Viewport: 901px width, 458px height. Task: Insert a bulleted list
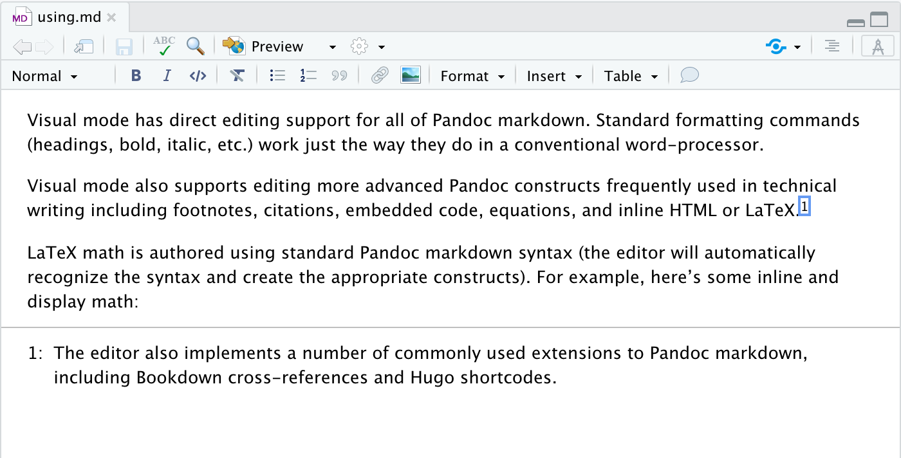(x=277, y=76)
